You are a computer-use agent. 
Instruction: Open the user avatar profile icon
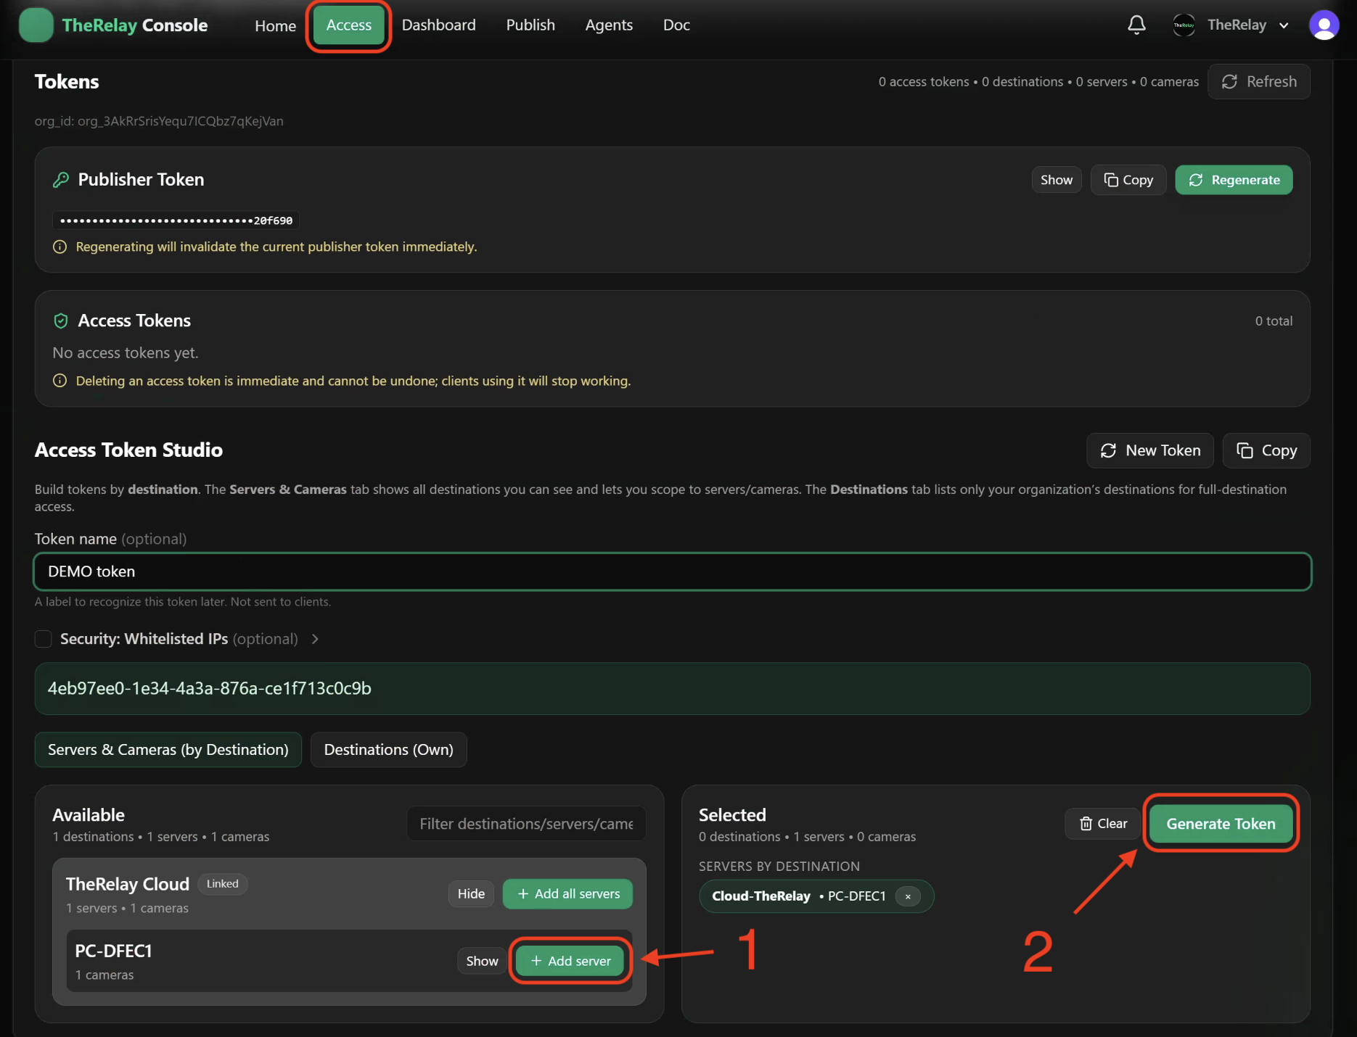[x=1324, y=25]
